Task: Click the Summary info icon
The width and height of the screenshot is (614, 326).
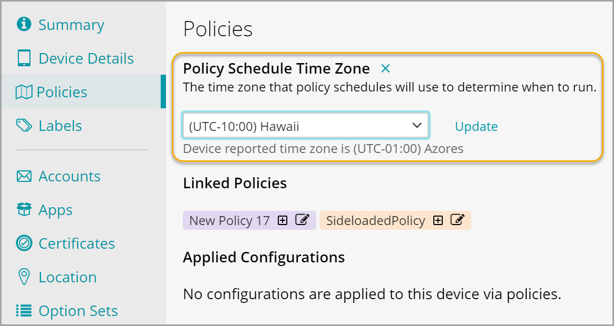Action: [24, 25]
